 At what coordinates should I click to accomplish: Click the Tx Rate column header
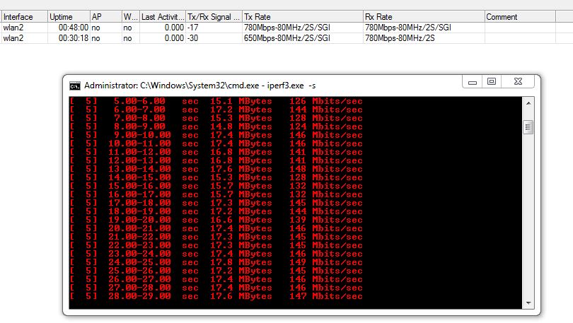pyautogui.click(x=303, y=17)
